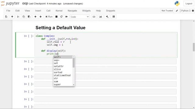Click autocomplete list scroll down arrow

coord(73,85)
